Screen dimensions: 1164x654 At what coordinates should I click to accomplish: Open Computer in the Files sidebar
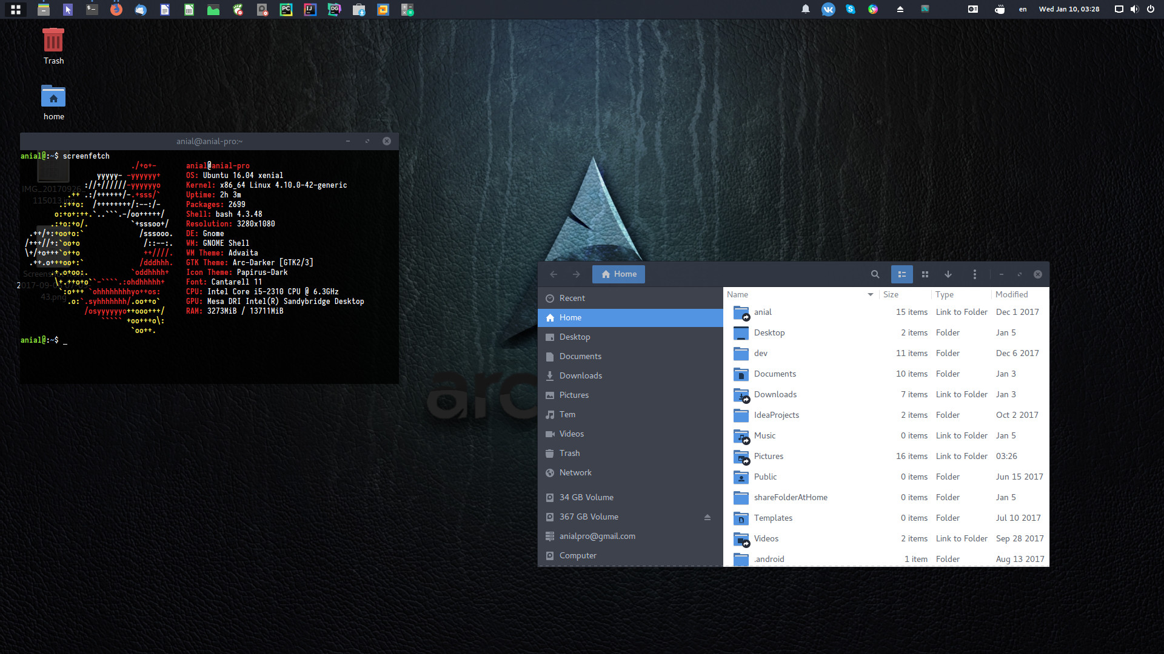(x=630, y=556)
